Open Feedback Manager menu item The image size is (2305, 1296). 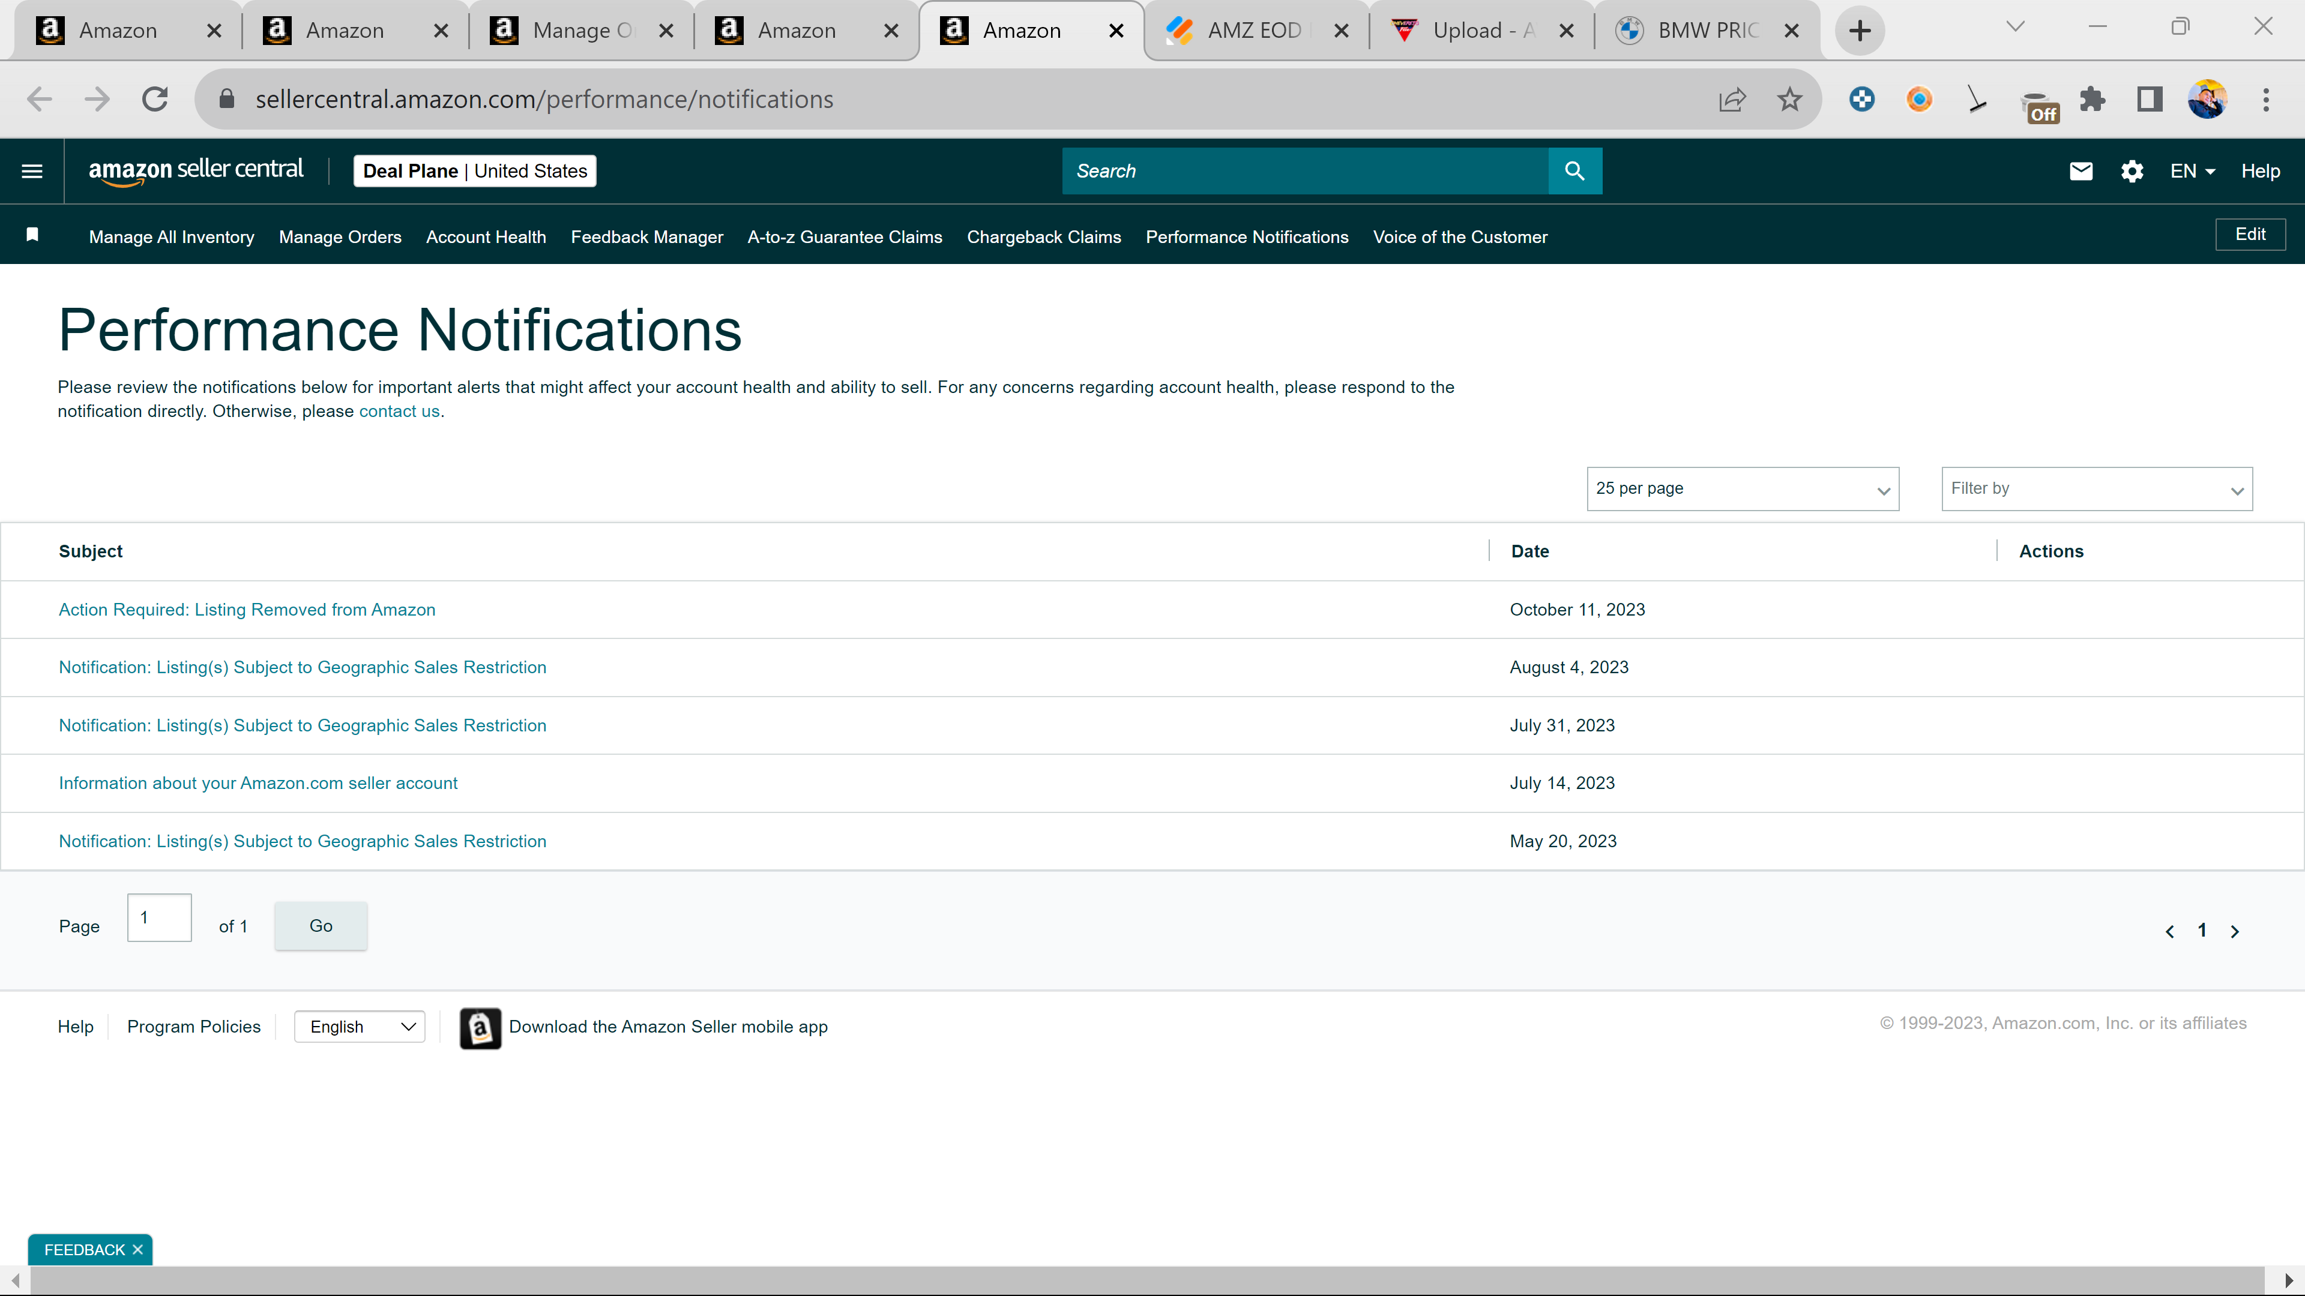pyautogui.click(x=647, y=237)
